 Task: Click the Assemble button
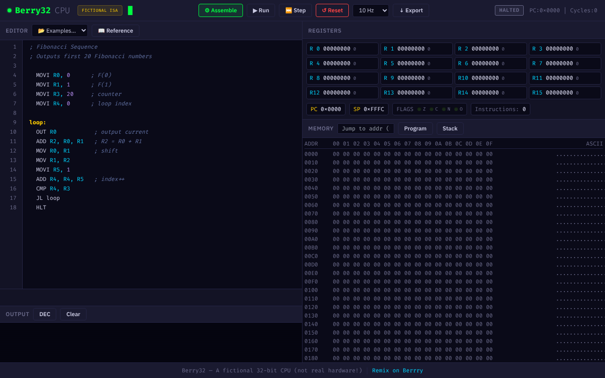pos(221,10)
